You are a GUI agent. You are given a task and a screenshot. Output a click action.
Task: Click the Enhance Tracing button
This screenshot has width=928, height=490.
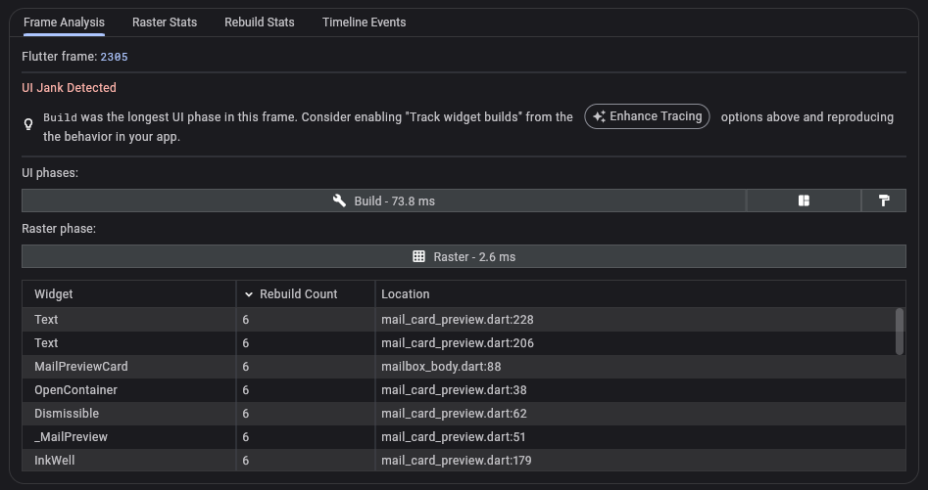(647, 116)
